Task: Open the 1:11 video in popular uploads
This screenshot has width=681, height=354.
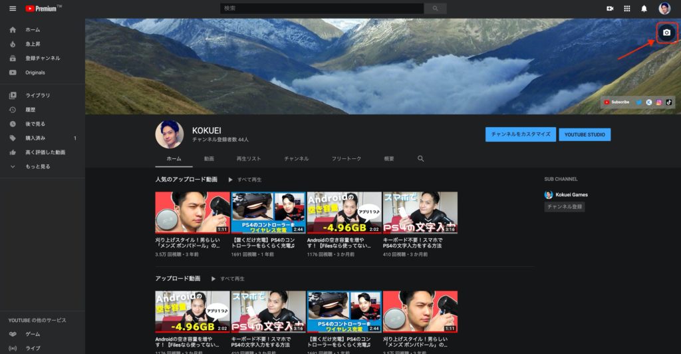Action: tap(192, 213)
